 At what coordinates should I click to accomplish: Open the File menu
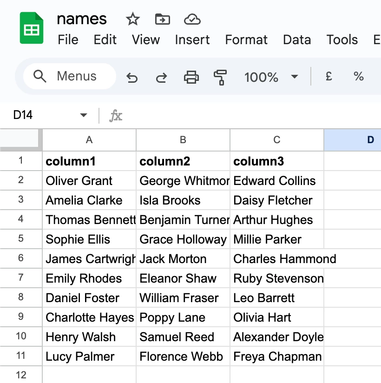tap(68, 40)
